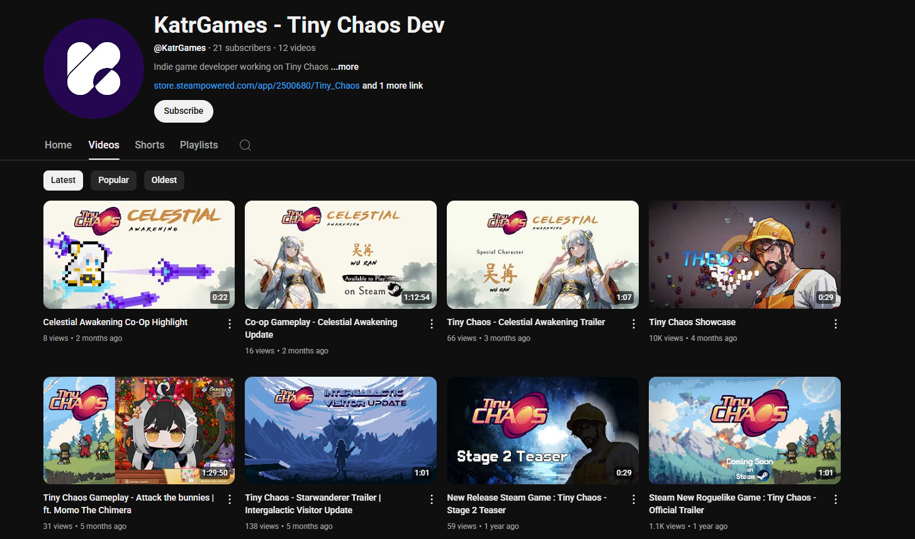915x539 pixels.
Task: Click the channel search magnifier icon
Action: pos(245,145)
